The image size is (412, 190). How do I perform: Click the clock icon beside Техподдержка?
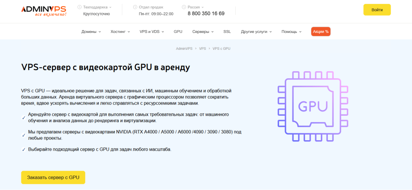click(79, 7)
